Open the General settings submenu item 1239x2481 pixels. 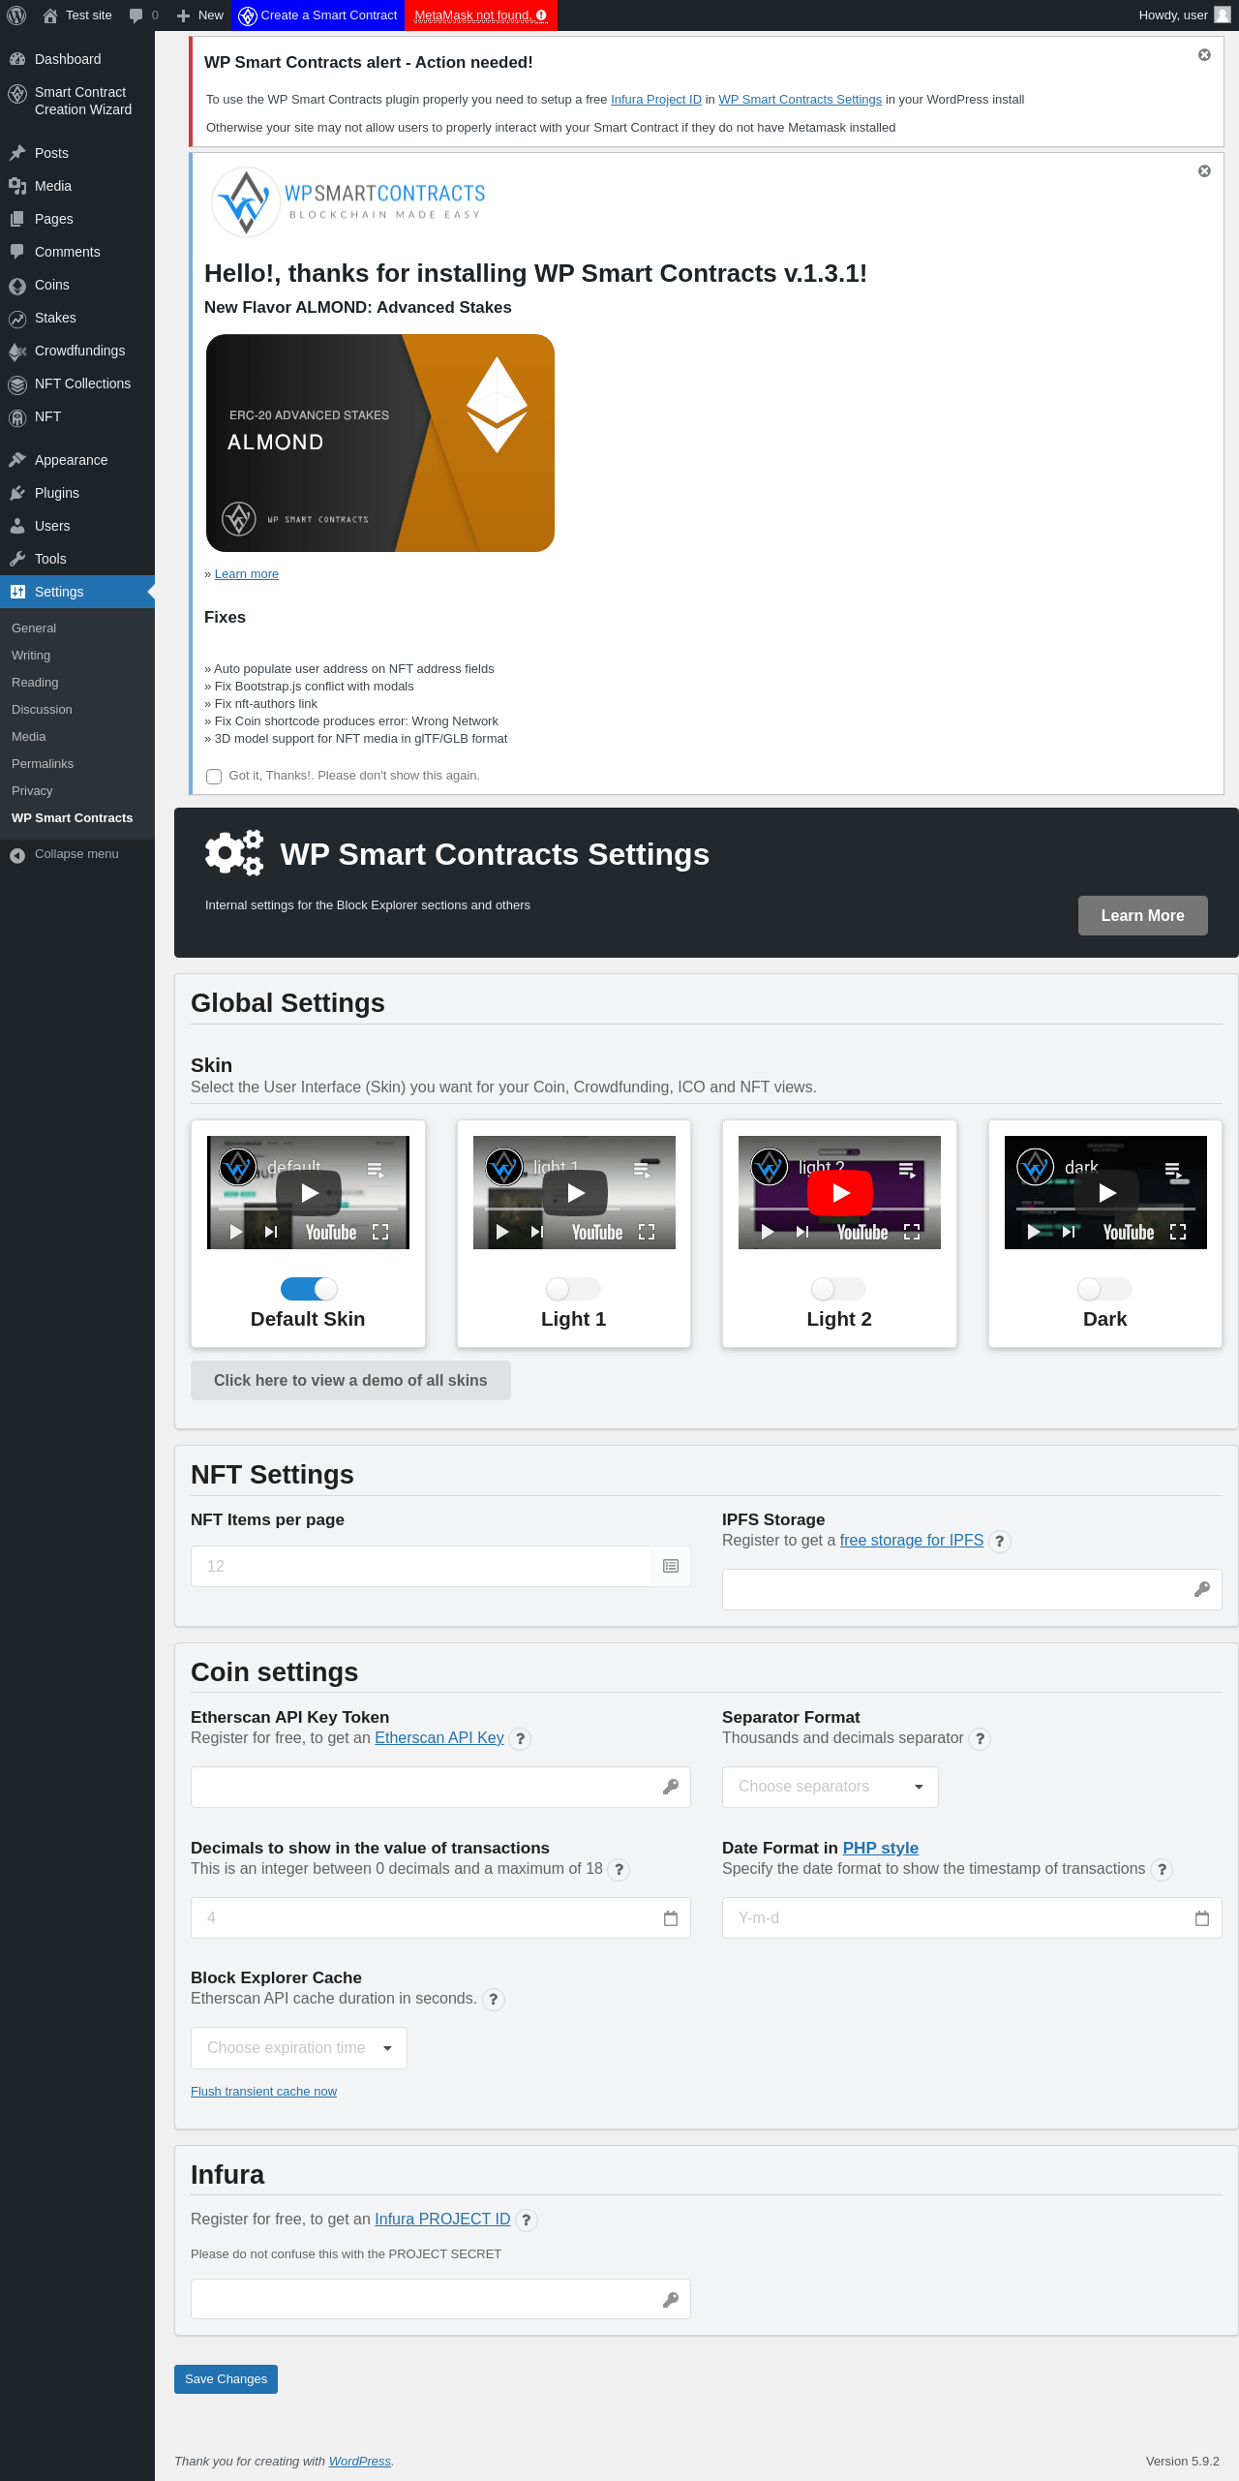34,628
